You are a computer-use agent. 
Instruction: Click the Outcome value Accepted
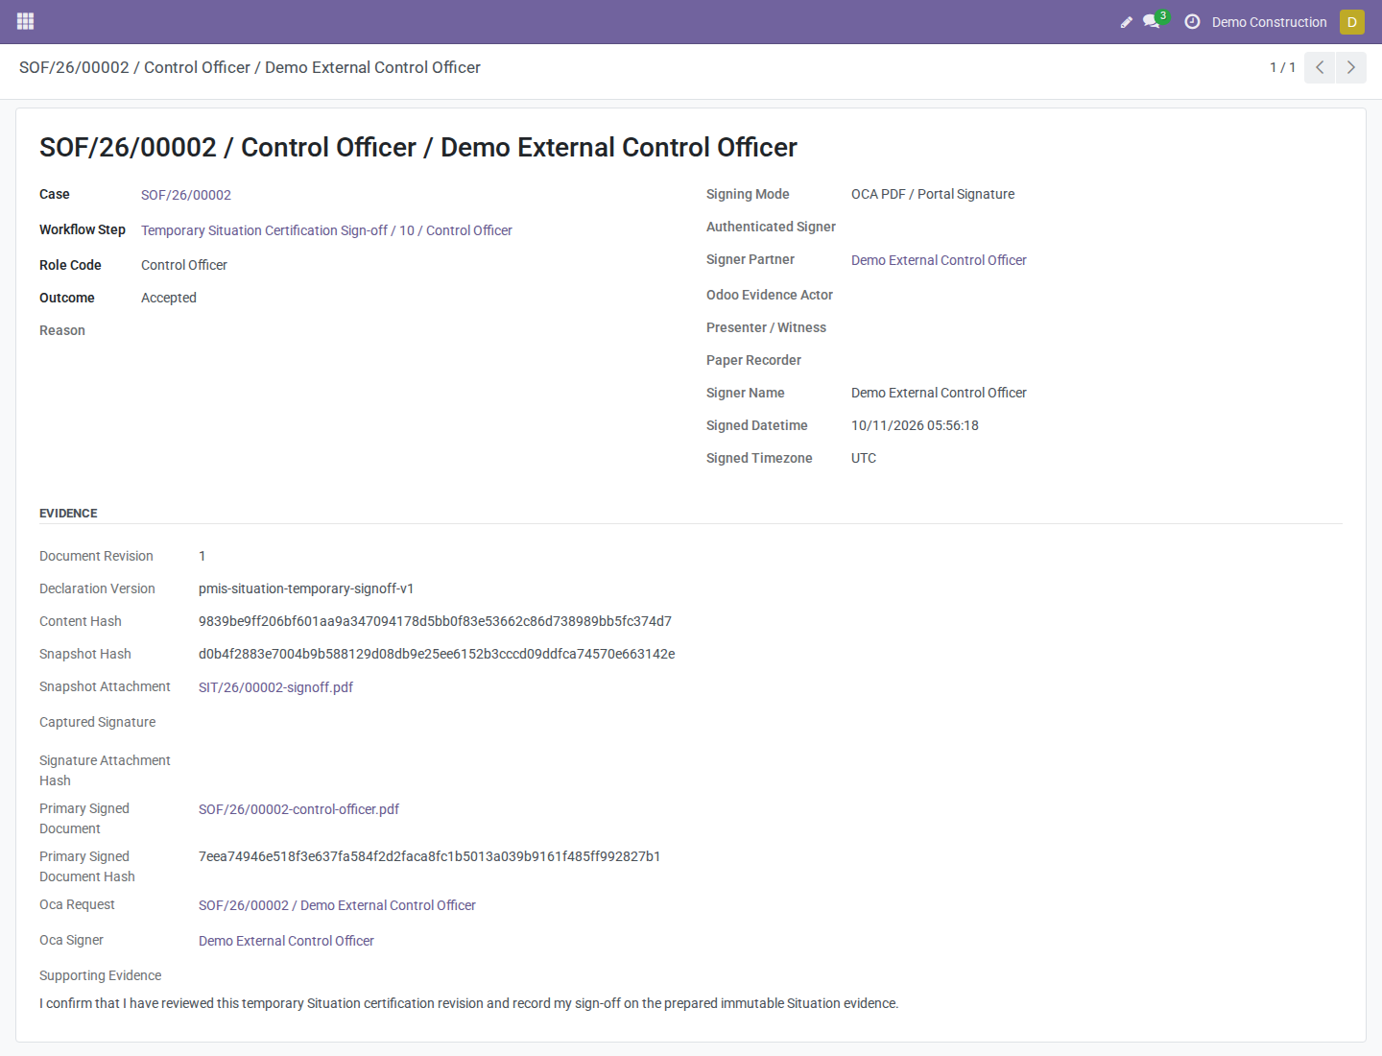click(169, 298)
